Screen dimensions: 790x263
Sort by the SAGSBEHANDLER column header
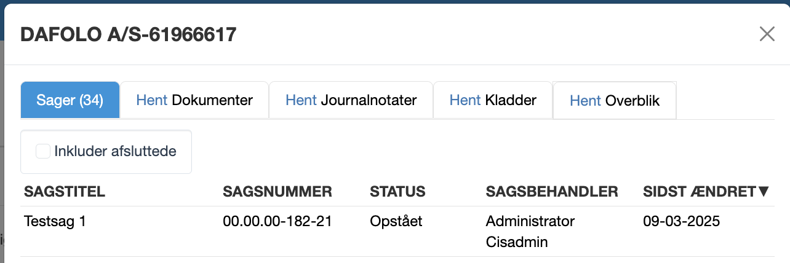tap(552, 192)
